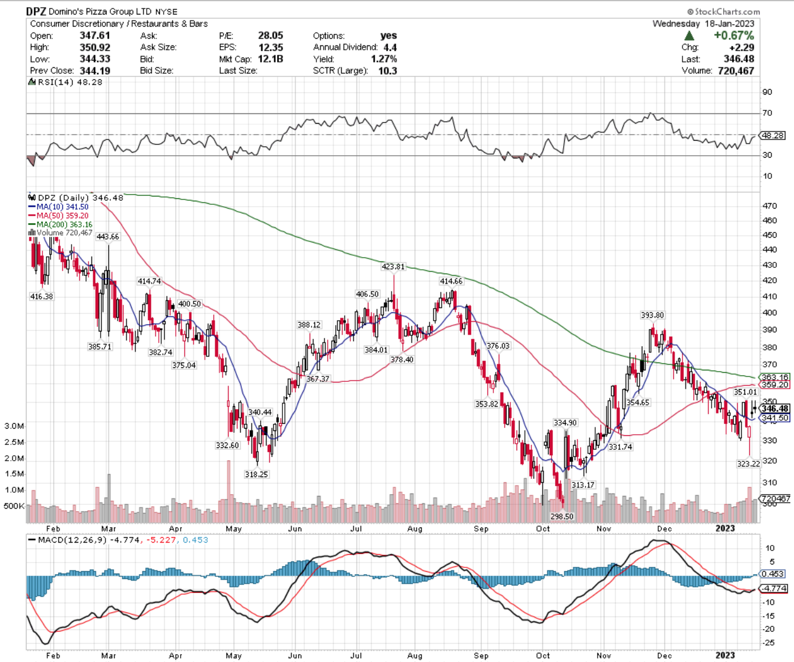Image resolution: width=794 pixels, height=662 pixels.
Task: Click the 443.66 high price annotation
Action: (x=108, y=237)
